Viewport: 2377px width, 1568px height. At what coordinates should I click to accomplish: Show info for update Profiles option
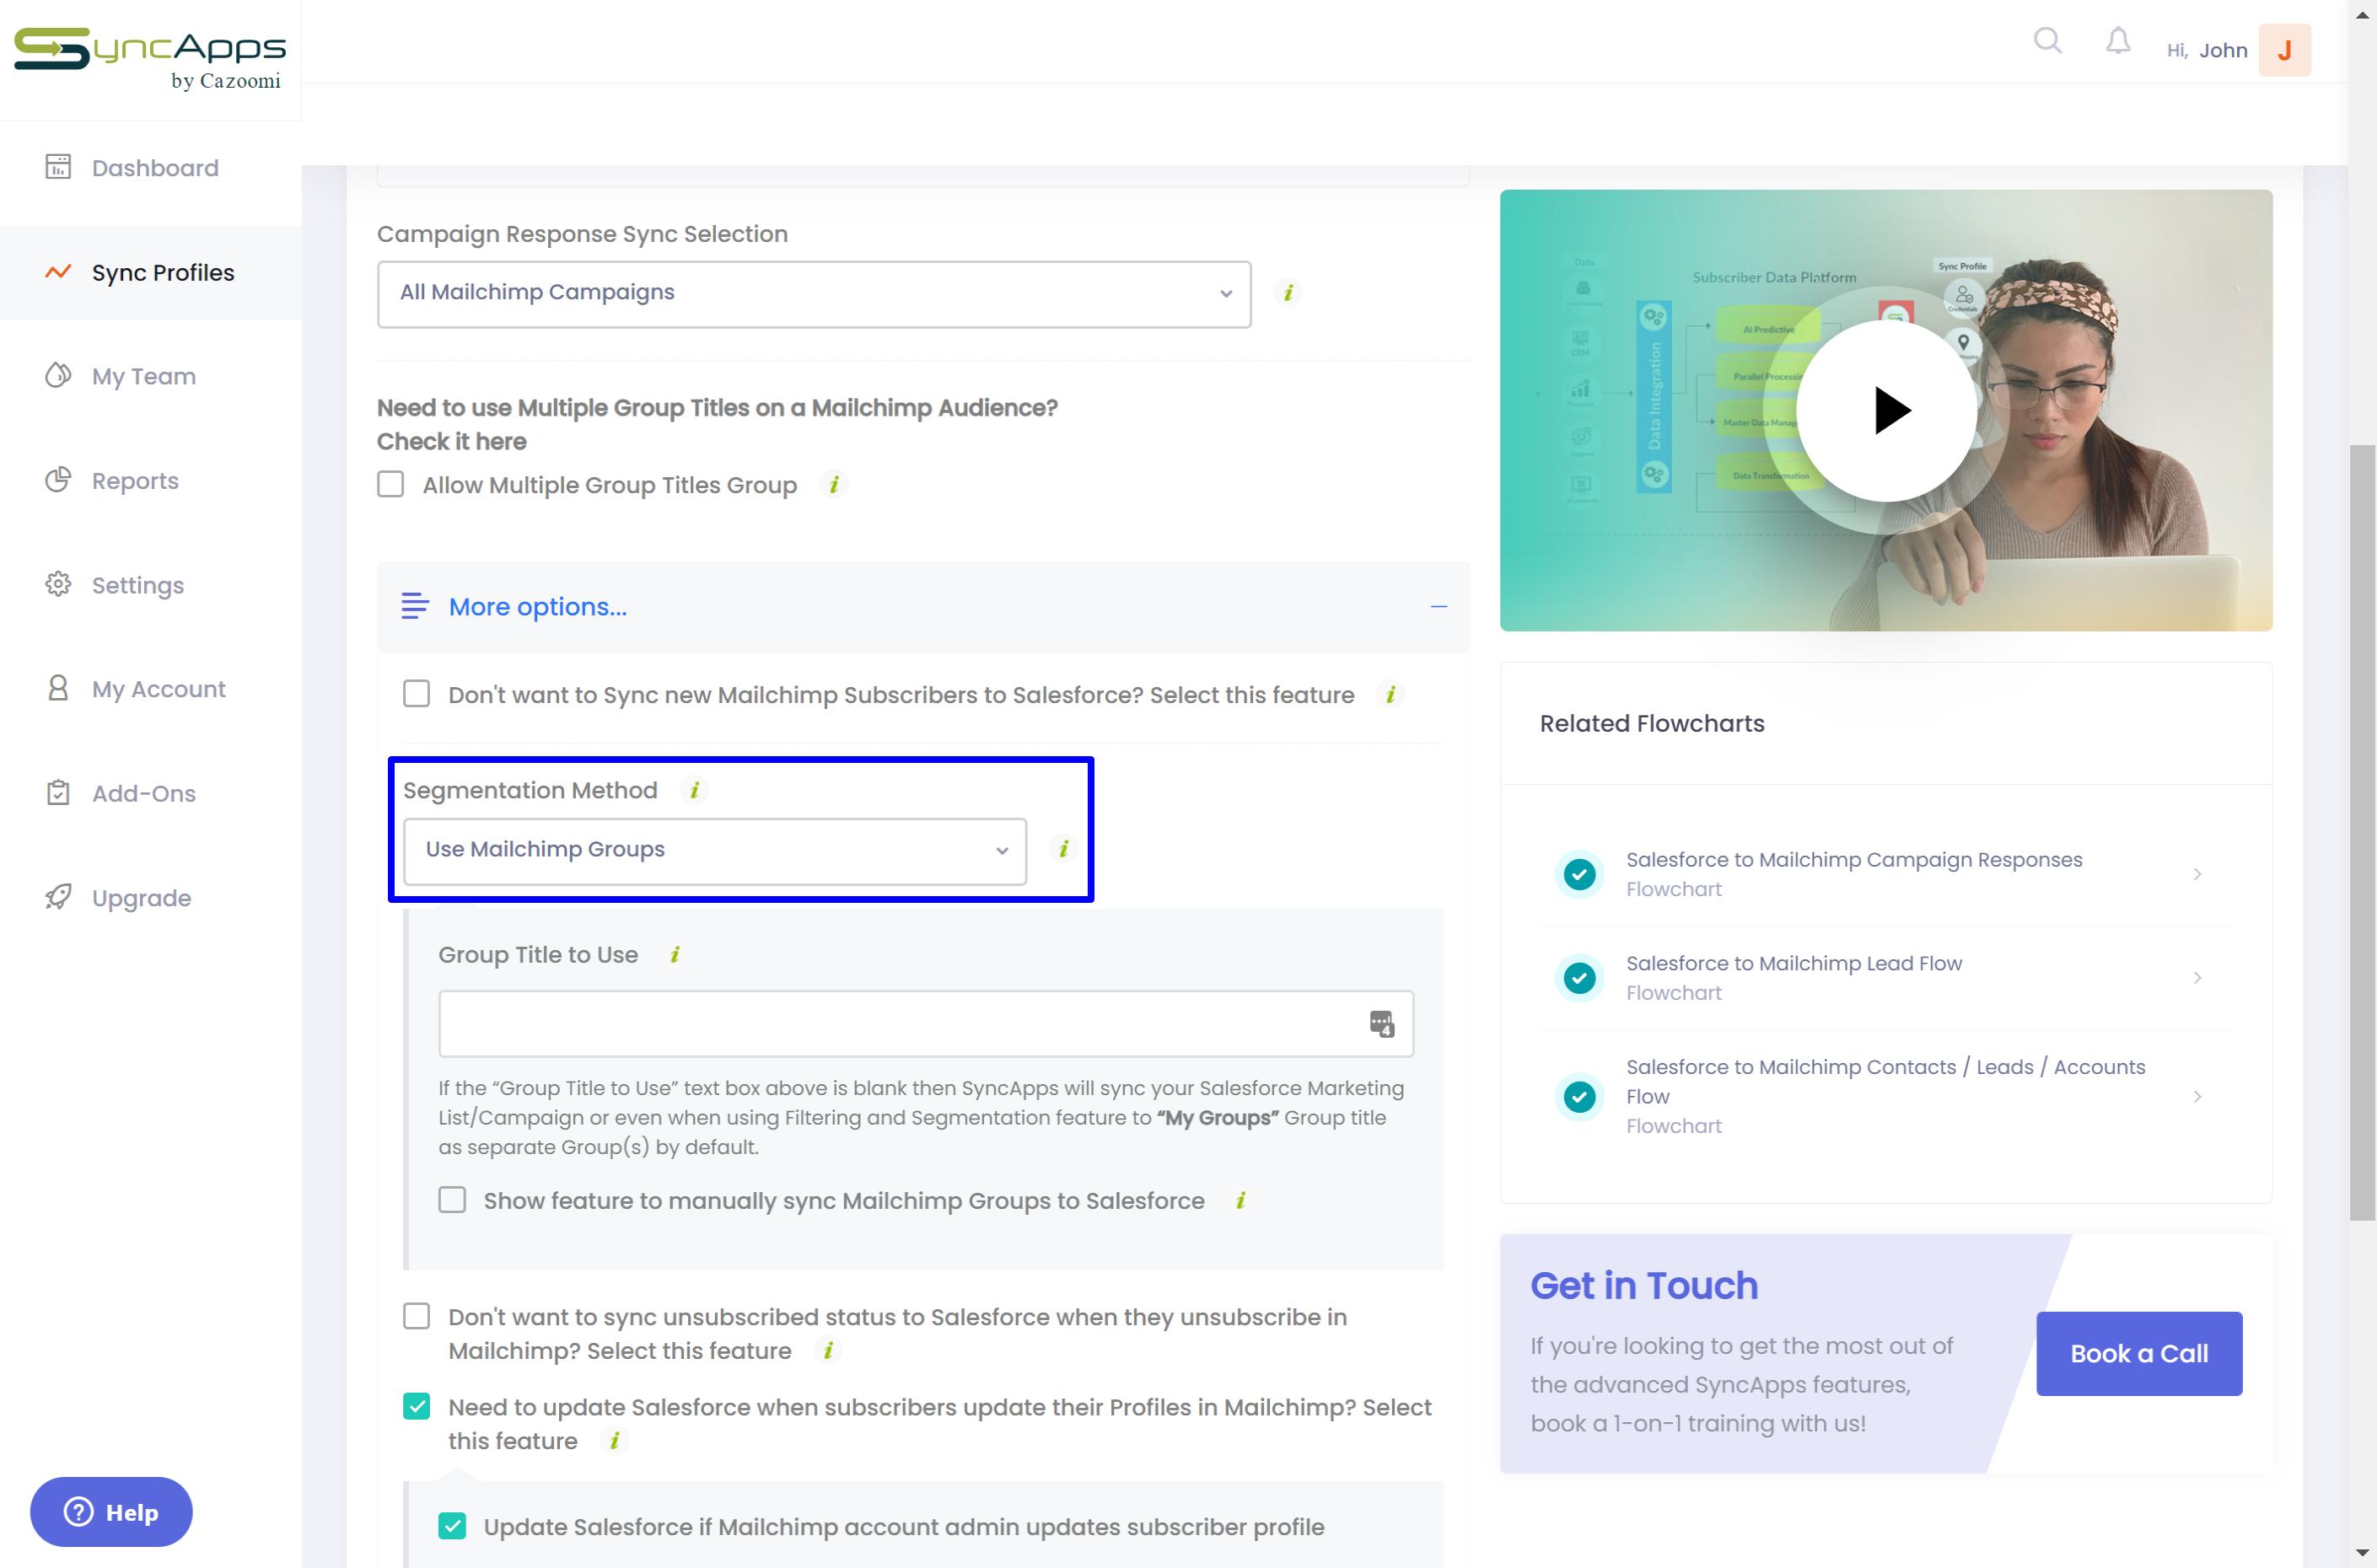(x=614, y=1441)
